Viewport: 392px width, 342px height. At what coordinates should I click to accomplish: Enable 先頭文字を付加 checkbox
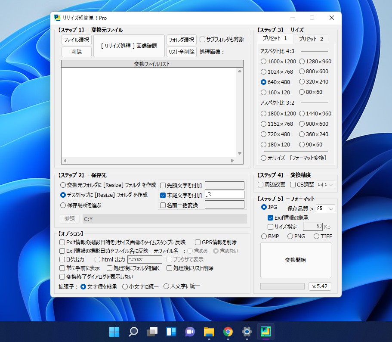point(181,185)
